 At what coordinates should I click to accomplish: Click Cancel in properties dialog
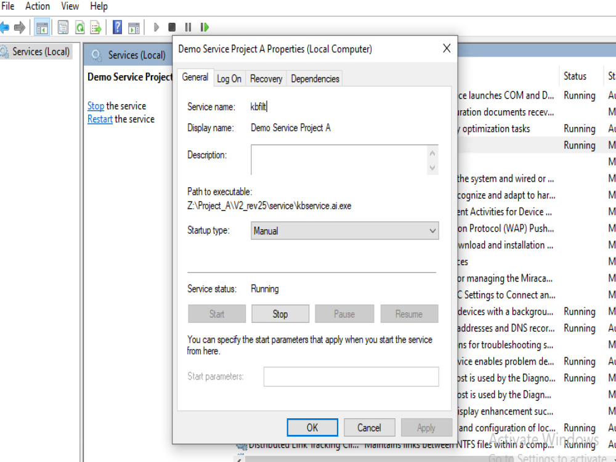point(369,428)
